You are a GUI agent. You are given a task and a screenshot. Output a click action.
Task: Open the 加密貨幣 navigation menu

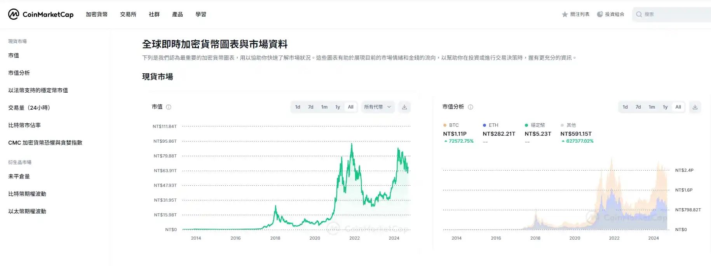pyautogui.click(x=97, y=14)
